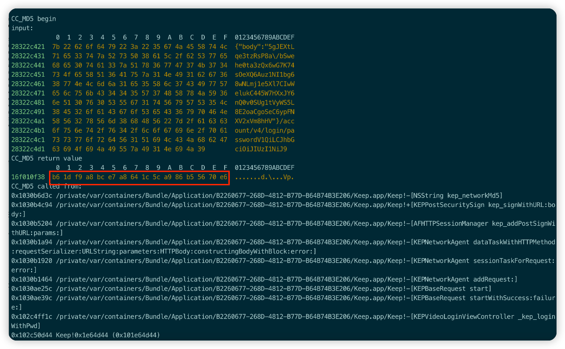Image resolution: width=565 pixels, height=349 pixels.
Task: Select the address 28322c491
Action: pyautogui.click(x=28, y=112)
